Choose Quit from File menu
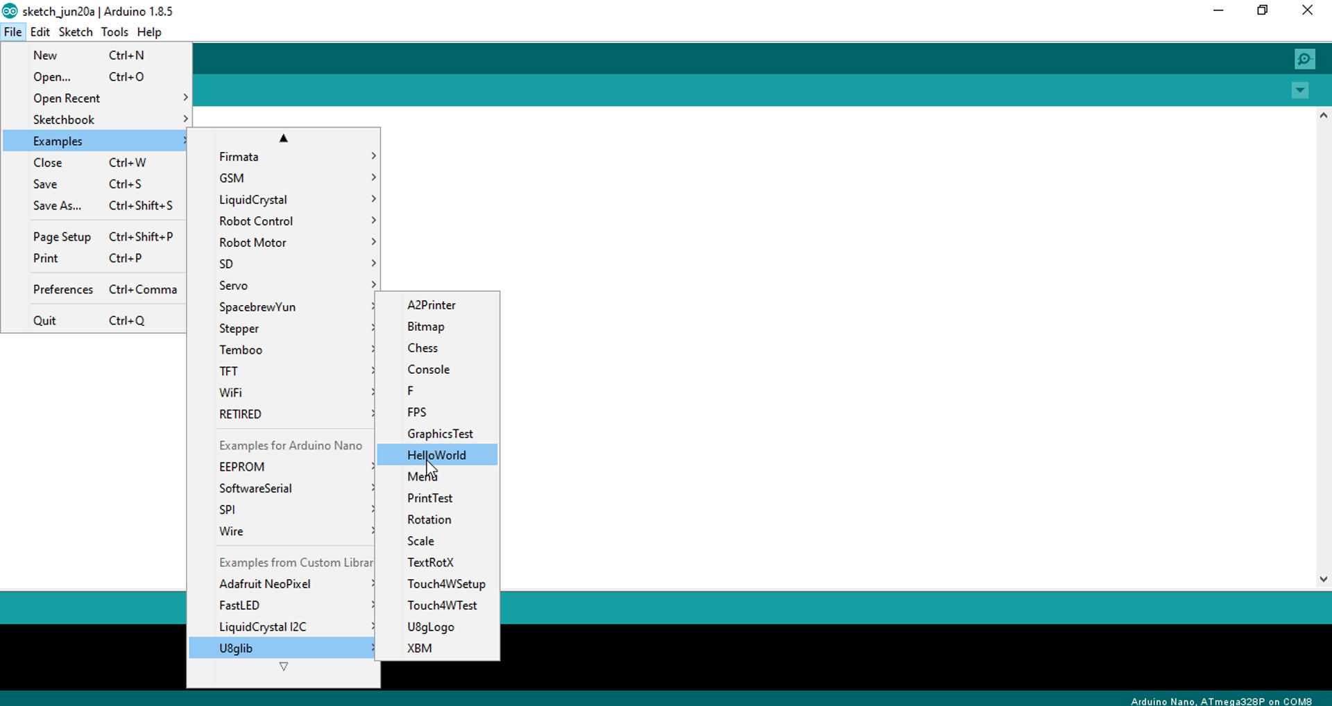The width and height of the screenshot is (1332, 706). coord(94,321)
